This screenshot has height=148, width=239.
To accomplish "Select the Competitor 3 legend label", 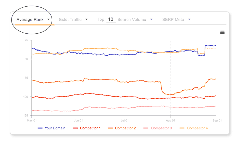I will pyautogui.click(x=161, y=128).
